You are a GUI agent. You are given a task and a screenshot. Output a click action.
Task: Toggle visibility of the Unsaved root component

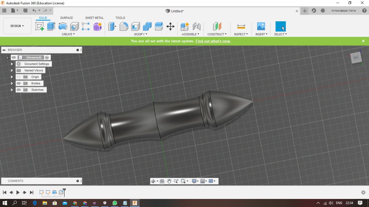(x=14, y=58)
